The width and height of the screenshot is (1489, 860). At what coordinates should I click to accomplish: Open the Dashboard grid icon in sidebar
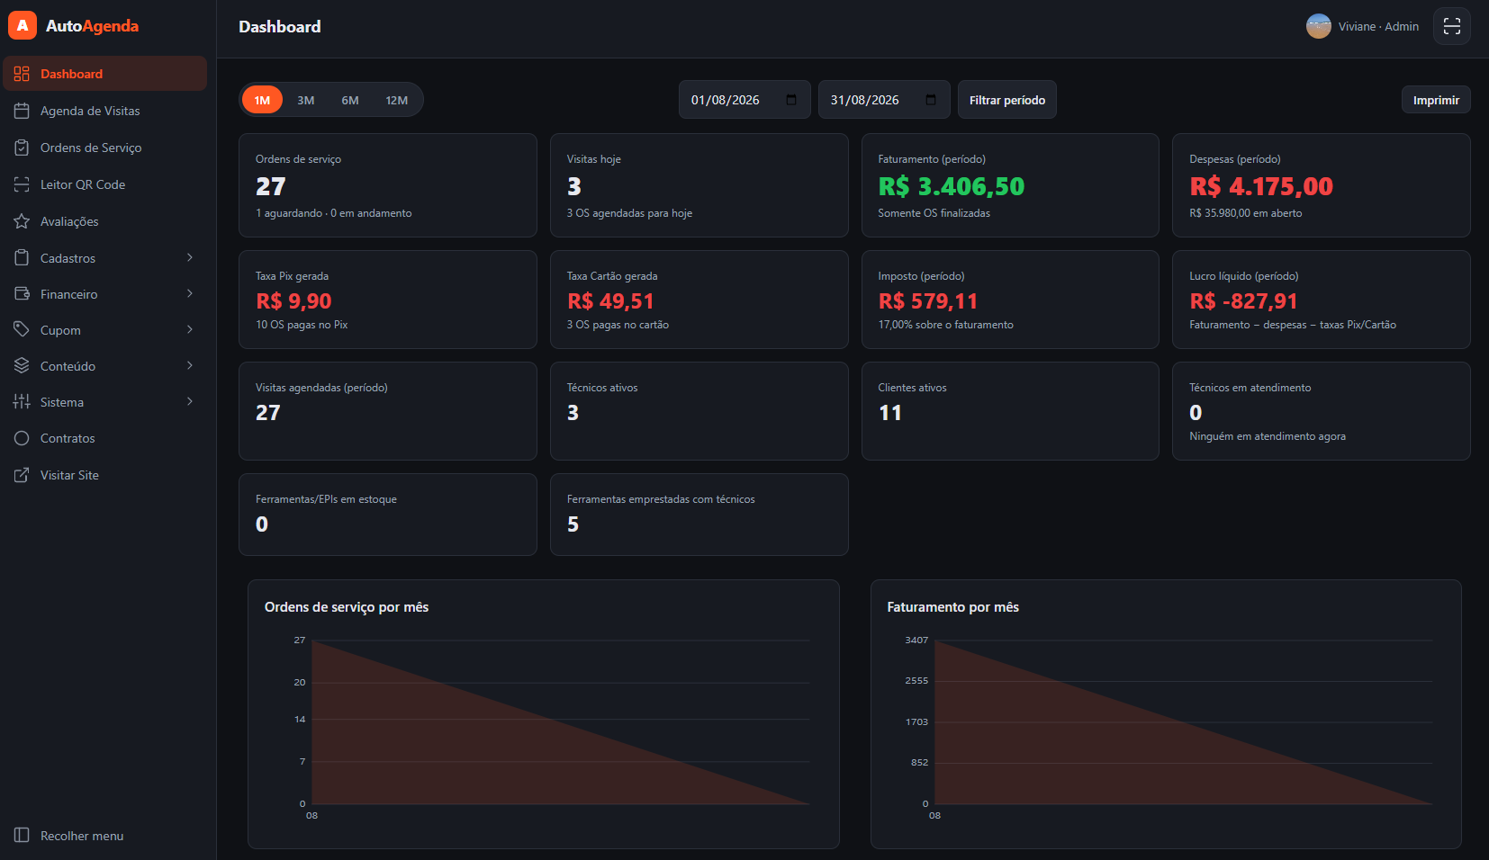point(22,74)
